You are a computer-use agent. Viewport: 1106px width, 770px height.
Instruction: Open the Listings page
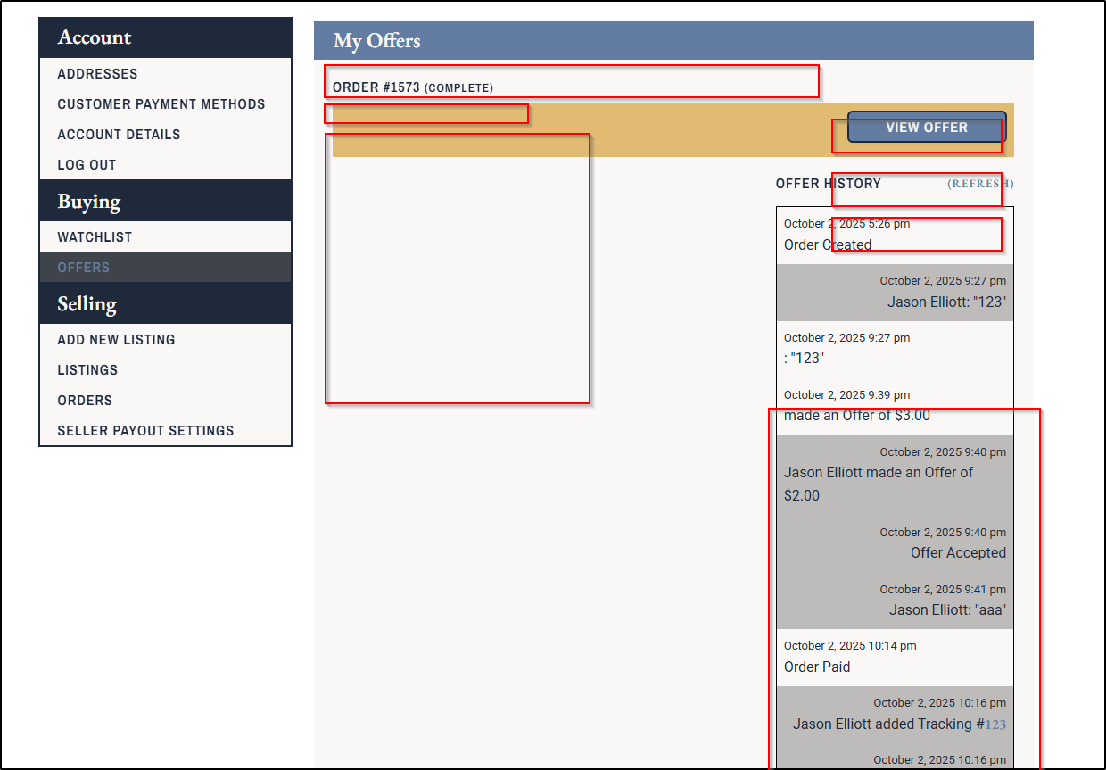[87, 370]
